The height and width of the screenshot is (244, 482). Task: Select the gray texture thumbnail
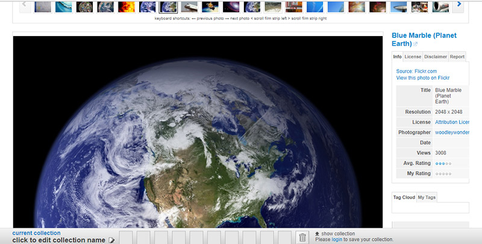click(x=43, y=7)
